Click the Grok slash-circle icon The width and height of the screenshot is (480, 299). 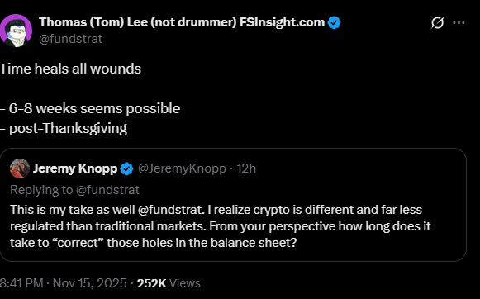point(437,23)
